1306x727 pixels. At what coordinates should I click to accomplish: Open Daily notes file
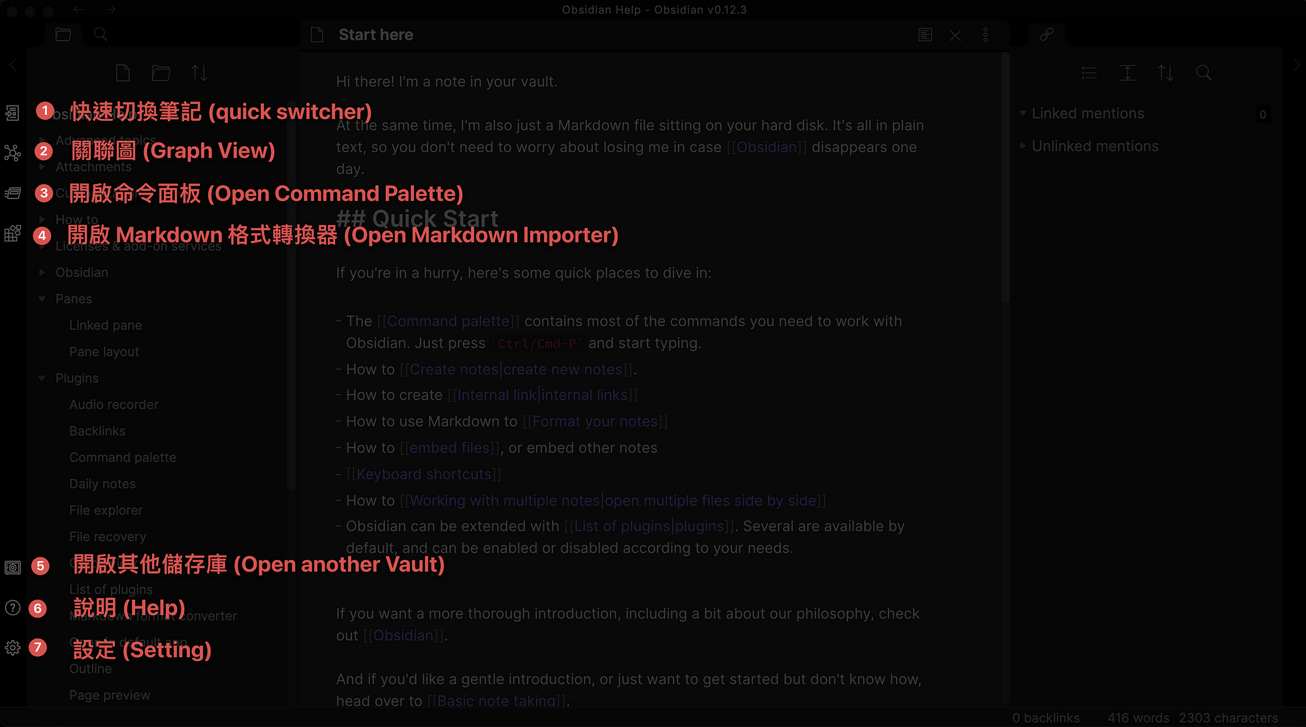point(103,484)
